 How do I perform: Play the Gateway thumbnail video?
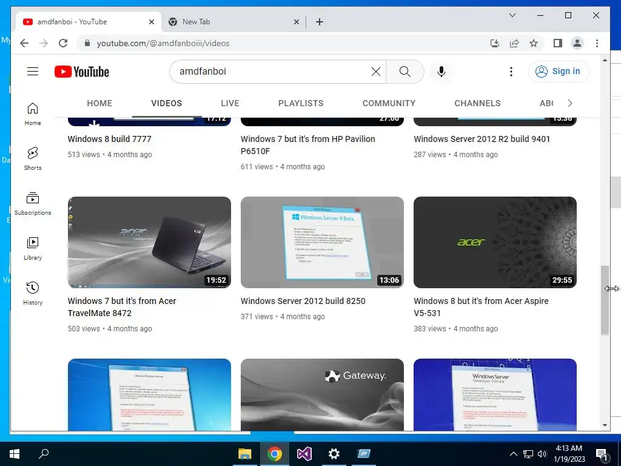pyautogui.click(x=322, y=394)
